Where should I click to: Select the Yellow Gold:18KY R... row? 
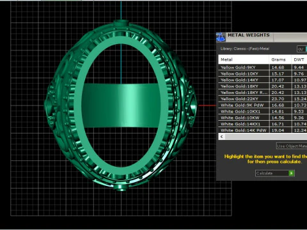(263, 93)
